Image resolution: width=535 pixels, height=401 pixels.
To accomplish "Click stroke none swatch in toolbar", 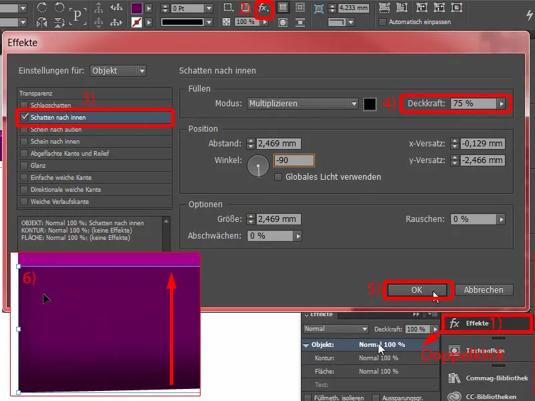I will tap(136, 22).
